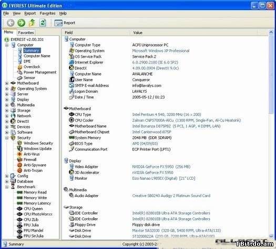The image size is (276, 249).
Task: Open Intel Pentium 4 540 CPU link
Action: point(167,115)
